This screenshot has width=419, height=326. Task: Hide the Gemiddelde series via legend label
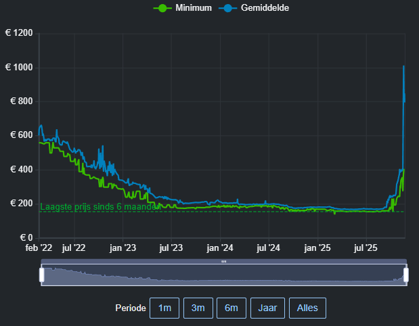point(265,8)
